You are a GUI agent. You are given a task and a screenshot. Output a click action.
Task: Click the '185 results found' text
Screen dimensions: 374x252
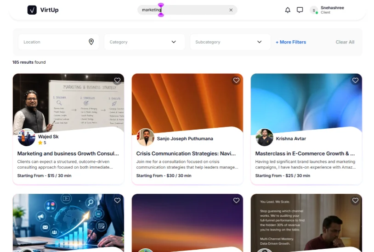pos(29,62)
